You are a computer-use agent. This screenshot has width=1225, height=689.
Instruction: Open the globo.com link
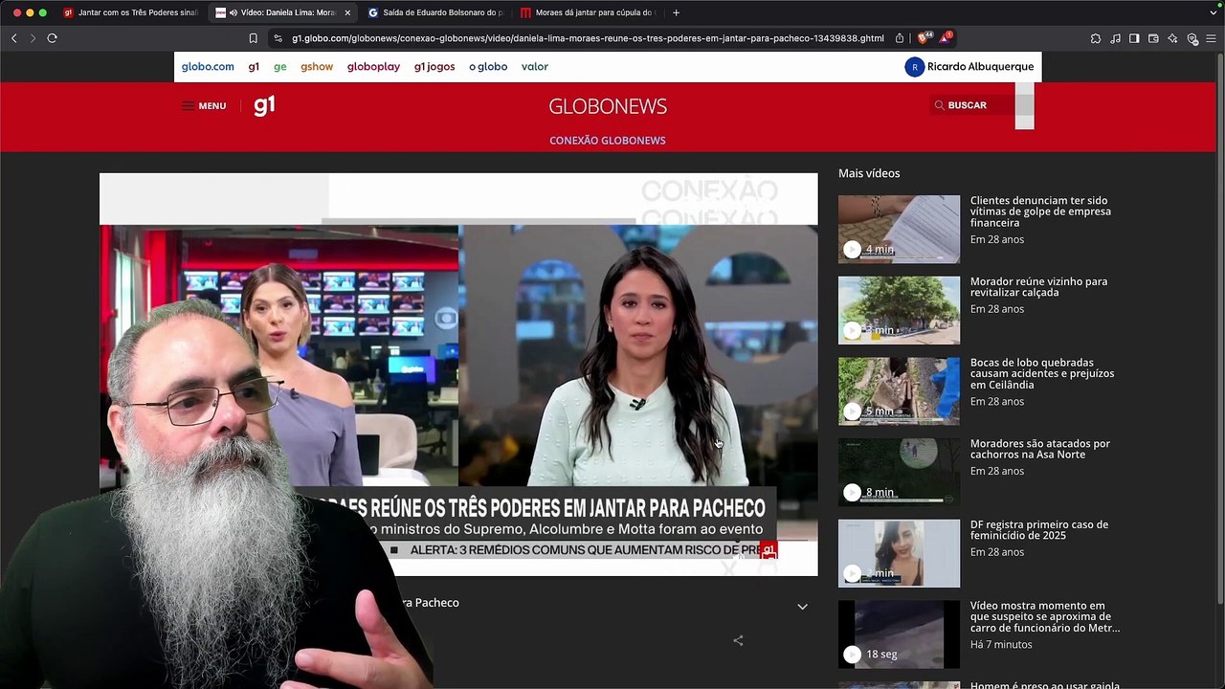coord(208,67)
